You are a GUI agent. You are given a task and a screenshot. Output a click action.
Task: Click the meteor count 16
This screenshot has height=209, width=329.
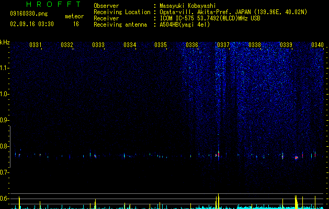pos(76,24)
